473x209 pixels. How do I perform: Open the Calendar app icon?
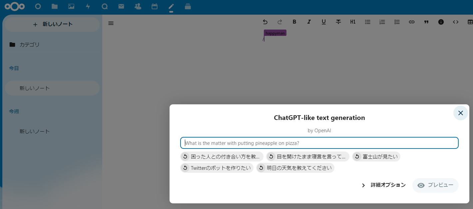[155, 6]
